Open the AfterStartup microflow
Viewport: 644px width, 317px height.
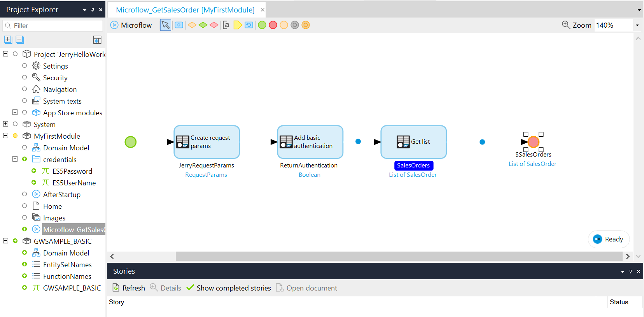point(62,194)
